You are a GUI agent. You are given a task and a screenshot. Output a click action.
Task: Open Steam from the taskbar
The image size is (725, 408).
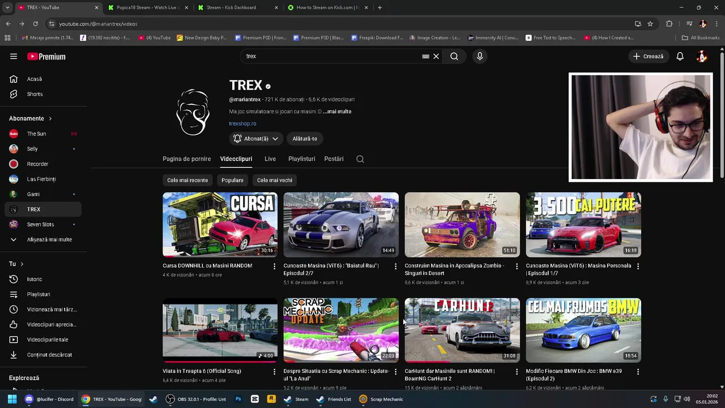[296, 399]
